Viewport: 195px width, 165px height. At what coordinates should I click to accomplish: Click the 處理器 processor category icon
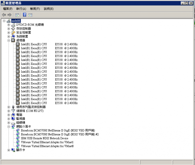tap(13, 40)
